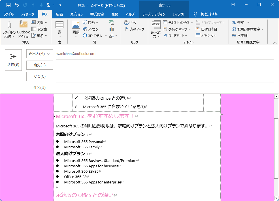
Task: Switch to the メッセージ ribbon tab
Action: (x=27, y=14)
